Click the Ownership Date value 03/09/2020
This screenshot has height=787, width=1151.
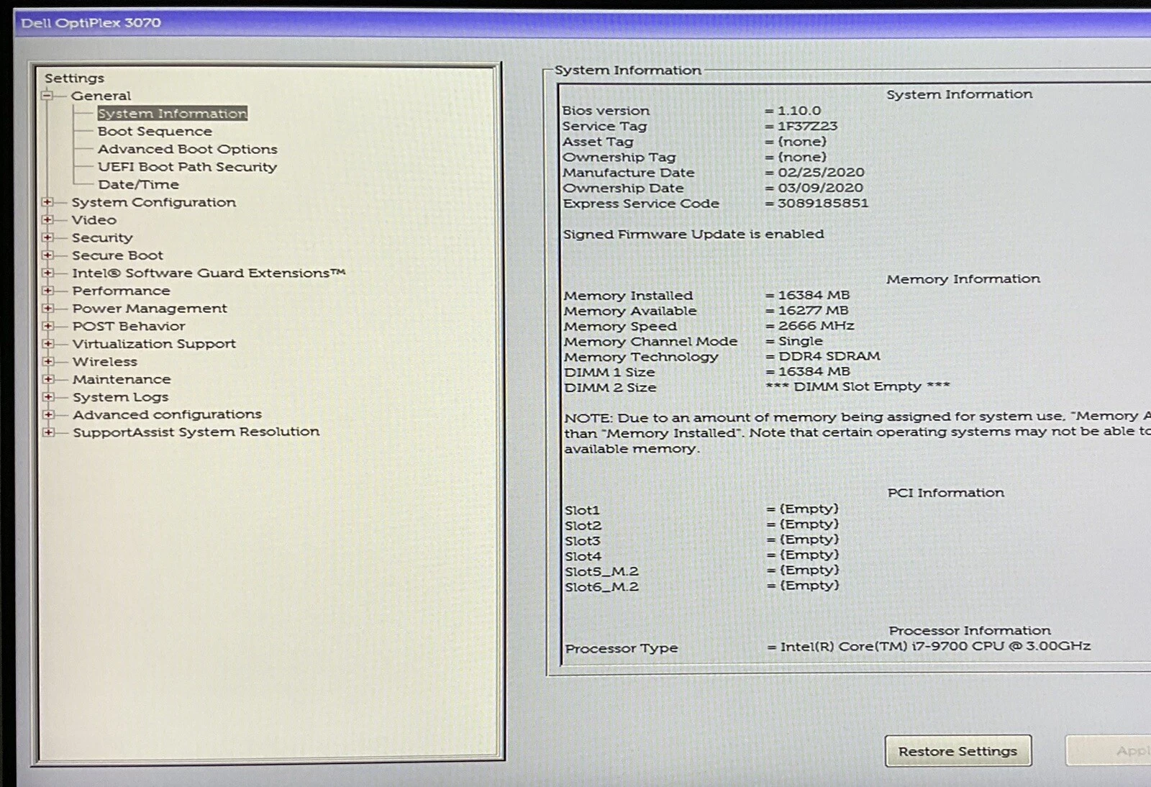click(820, 188)
